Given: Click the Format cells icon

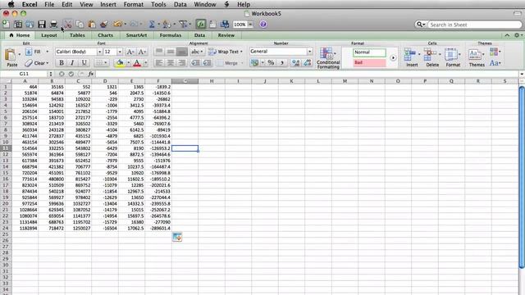Looking at the screenshot, I should [x=450, y=54].
